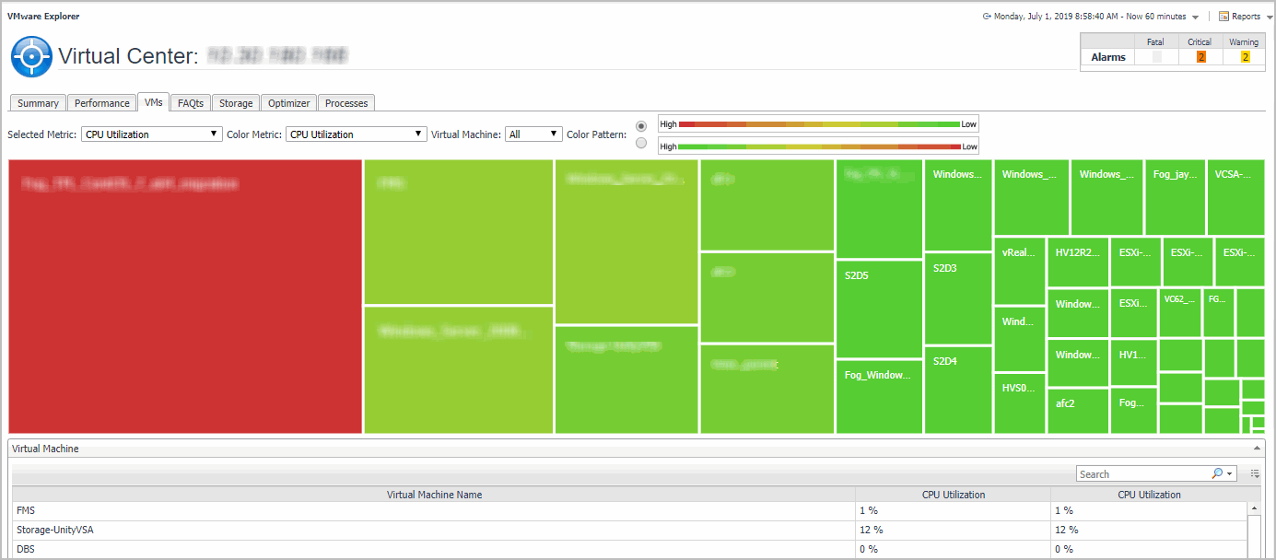Click the Warning alarms yellow count badge

click(x=1245, y=57)
